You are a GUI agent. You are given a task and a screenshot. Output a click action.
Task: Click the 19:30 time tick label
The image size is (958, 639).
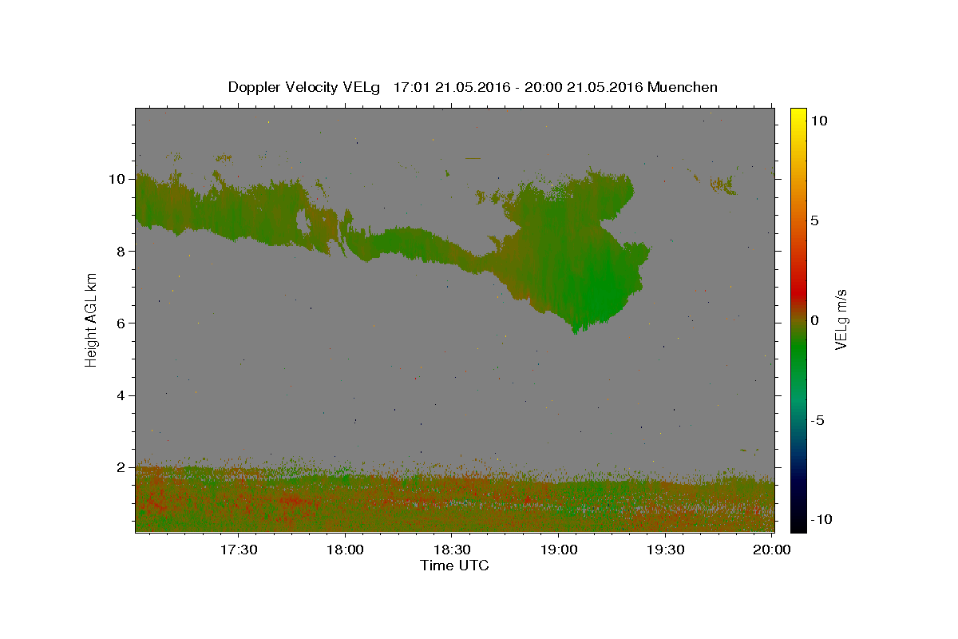(x=666, y=550)
